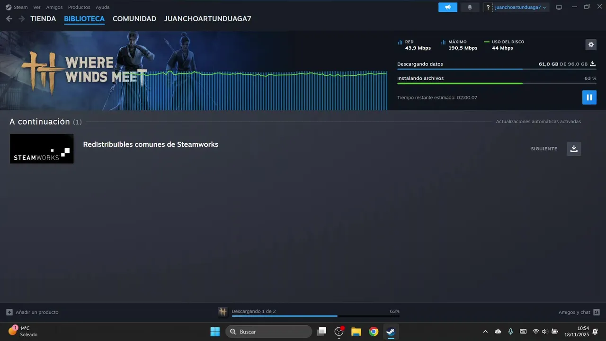Open Google Chrome from taskbar
This screenshot has height=341, width=606.
pyautogui.click(x=374, y=332)
